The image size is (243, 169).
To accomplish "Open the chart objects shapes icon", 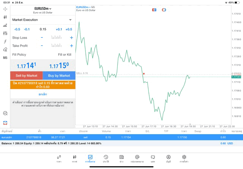I will [x=5, y=50].
